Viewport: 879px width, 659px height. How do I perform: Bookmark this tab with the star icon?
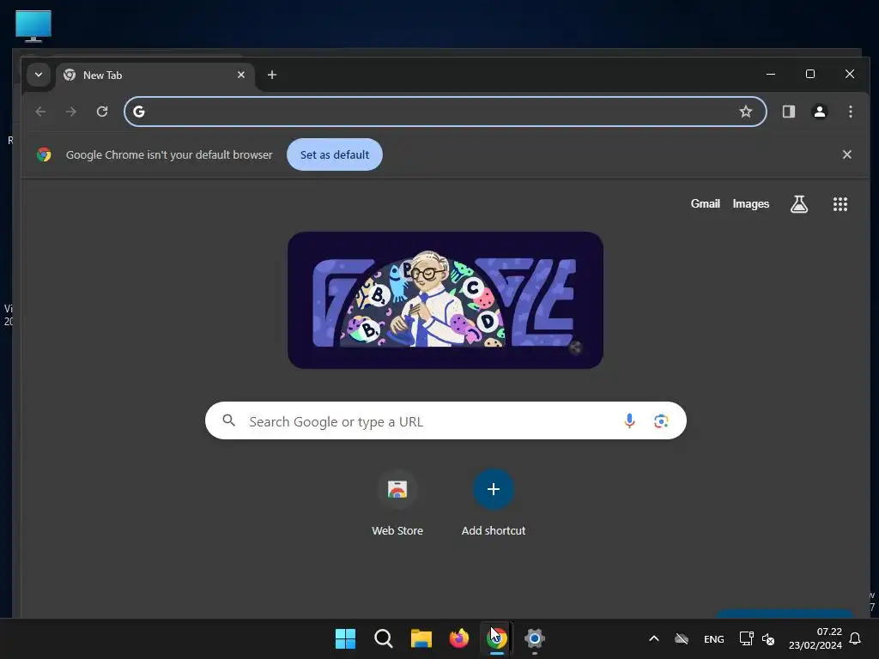746,112
